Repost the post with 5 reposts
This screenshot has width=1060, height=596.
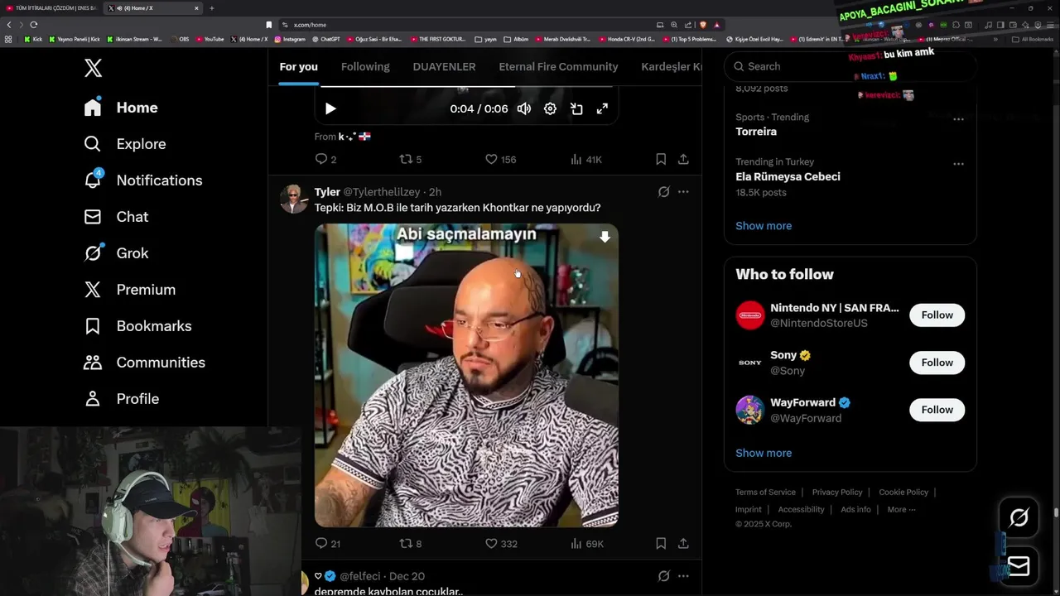tap(411, 159)
